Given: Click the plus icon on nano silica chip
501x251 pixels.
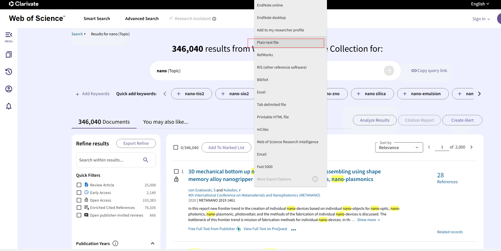Looking at the screenshot, I should click(359, 94).
